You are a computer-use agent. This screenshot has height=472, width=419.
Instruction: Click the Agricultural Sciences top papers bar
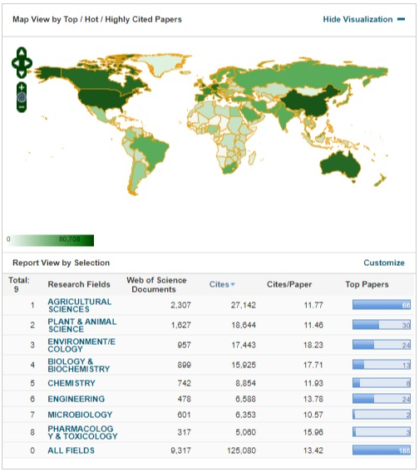coord(382,305)
